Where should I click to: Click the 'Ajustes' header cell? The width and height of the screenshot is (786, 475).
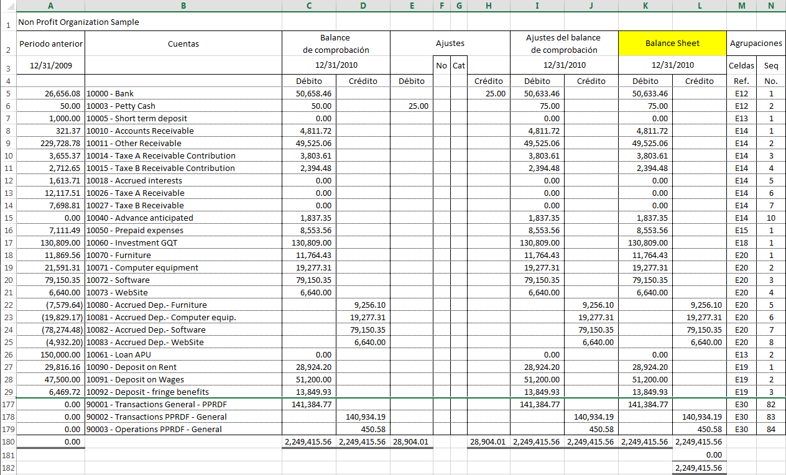click(450, 44)
